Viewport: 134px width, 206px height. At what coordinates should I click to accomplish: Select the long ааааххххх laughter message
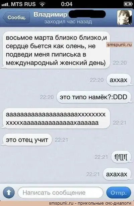(x=56, y=118)
